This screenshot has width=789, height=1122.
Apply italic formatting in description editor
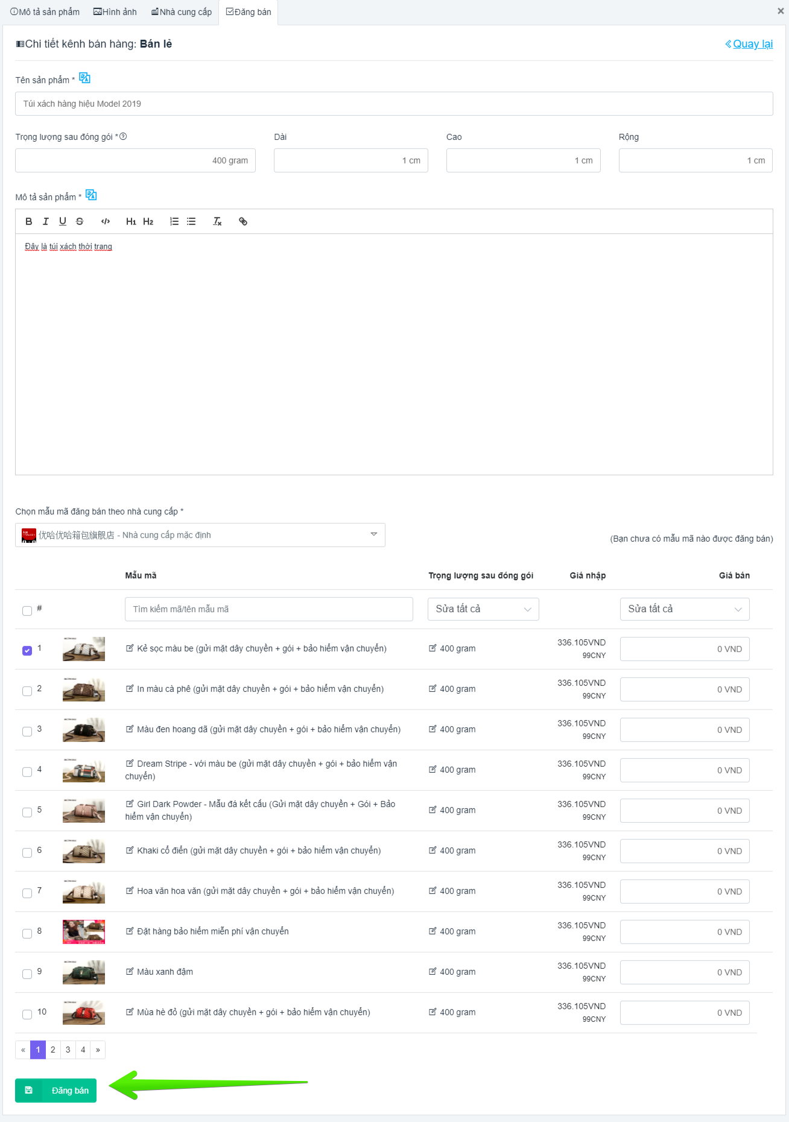pos(45,221)
